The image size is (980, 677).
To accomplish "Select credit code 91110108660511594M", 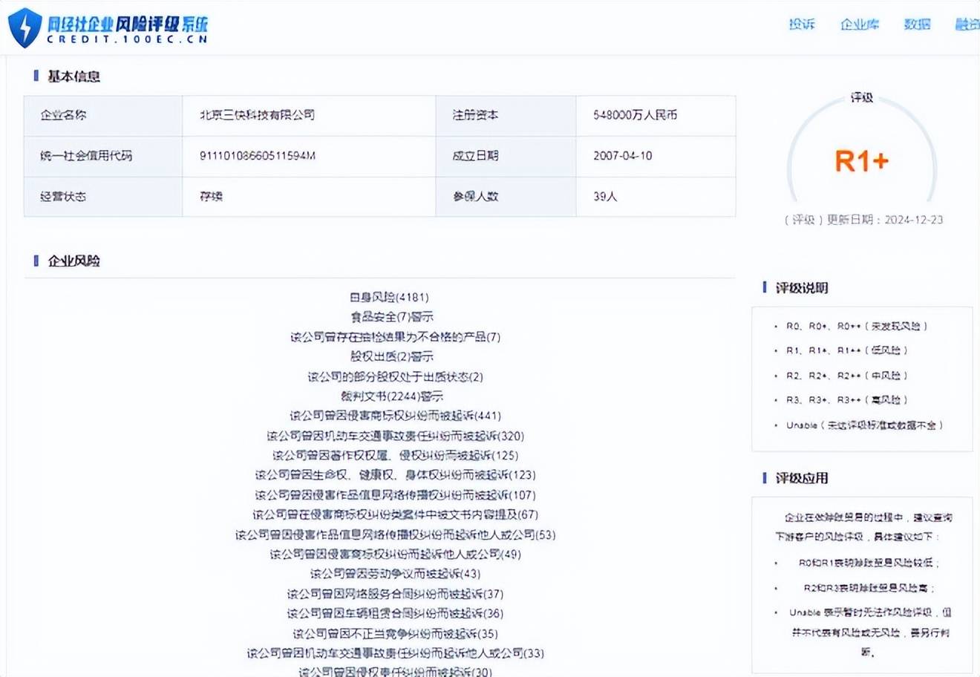I will (258, 156).
